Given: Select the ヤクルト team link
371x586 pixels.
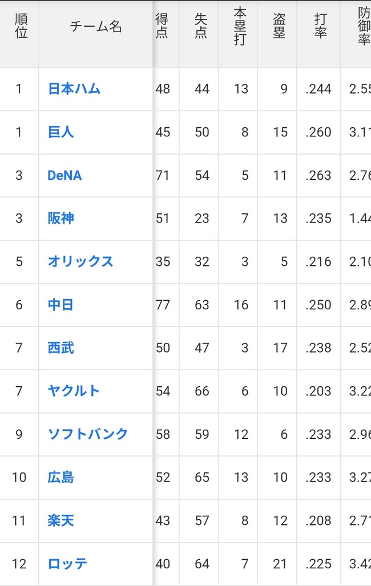Looking at the screenshot, I should pyautogui.click(x=74, y=391).
